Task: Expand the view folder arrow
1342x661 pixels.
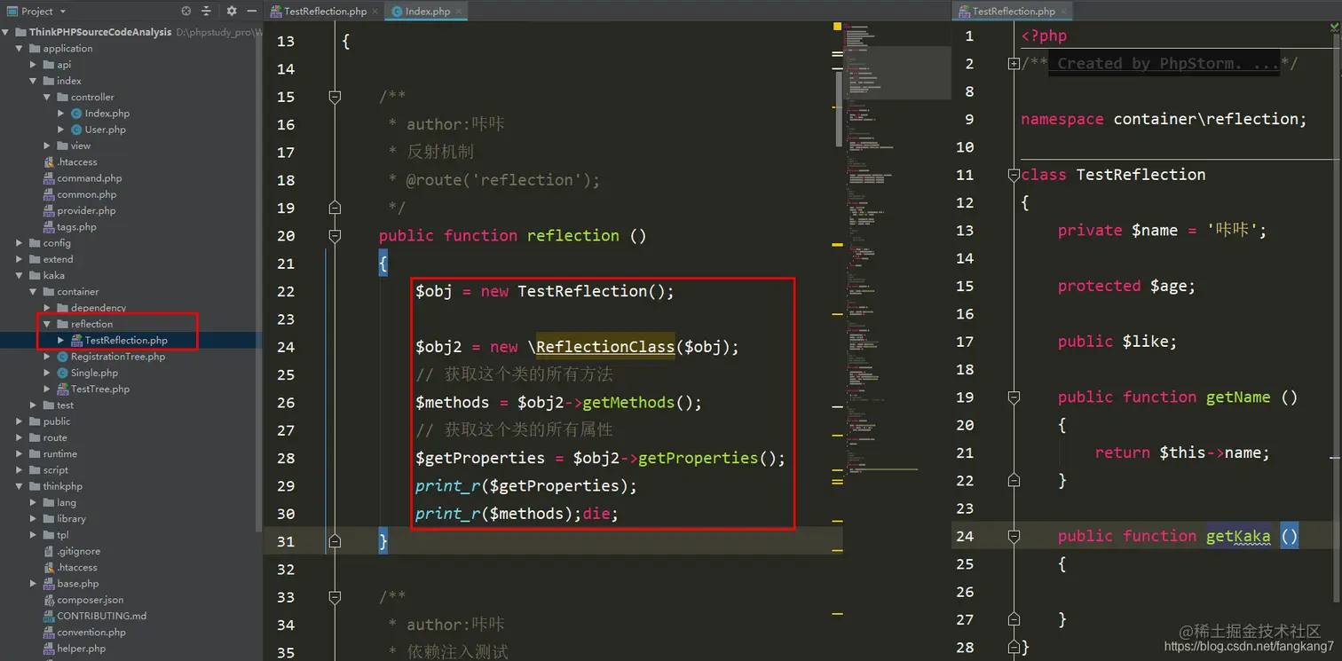Action: [x=48, y=146]
